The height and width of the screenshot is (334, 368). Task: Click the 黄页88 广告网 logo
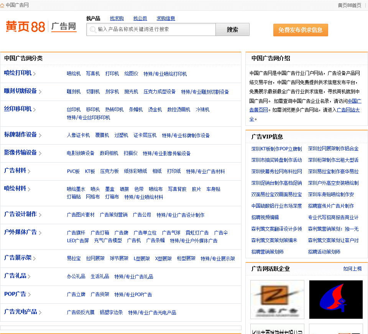pos(41,26)
